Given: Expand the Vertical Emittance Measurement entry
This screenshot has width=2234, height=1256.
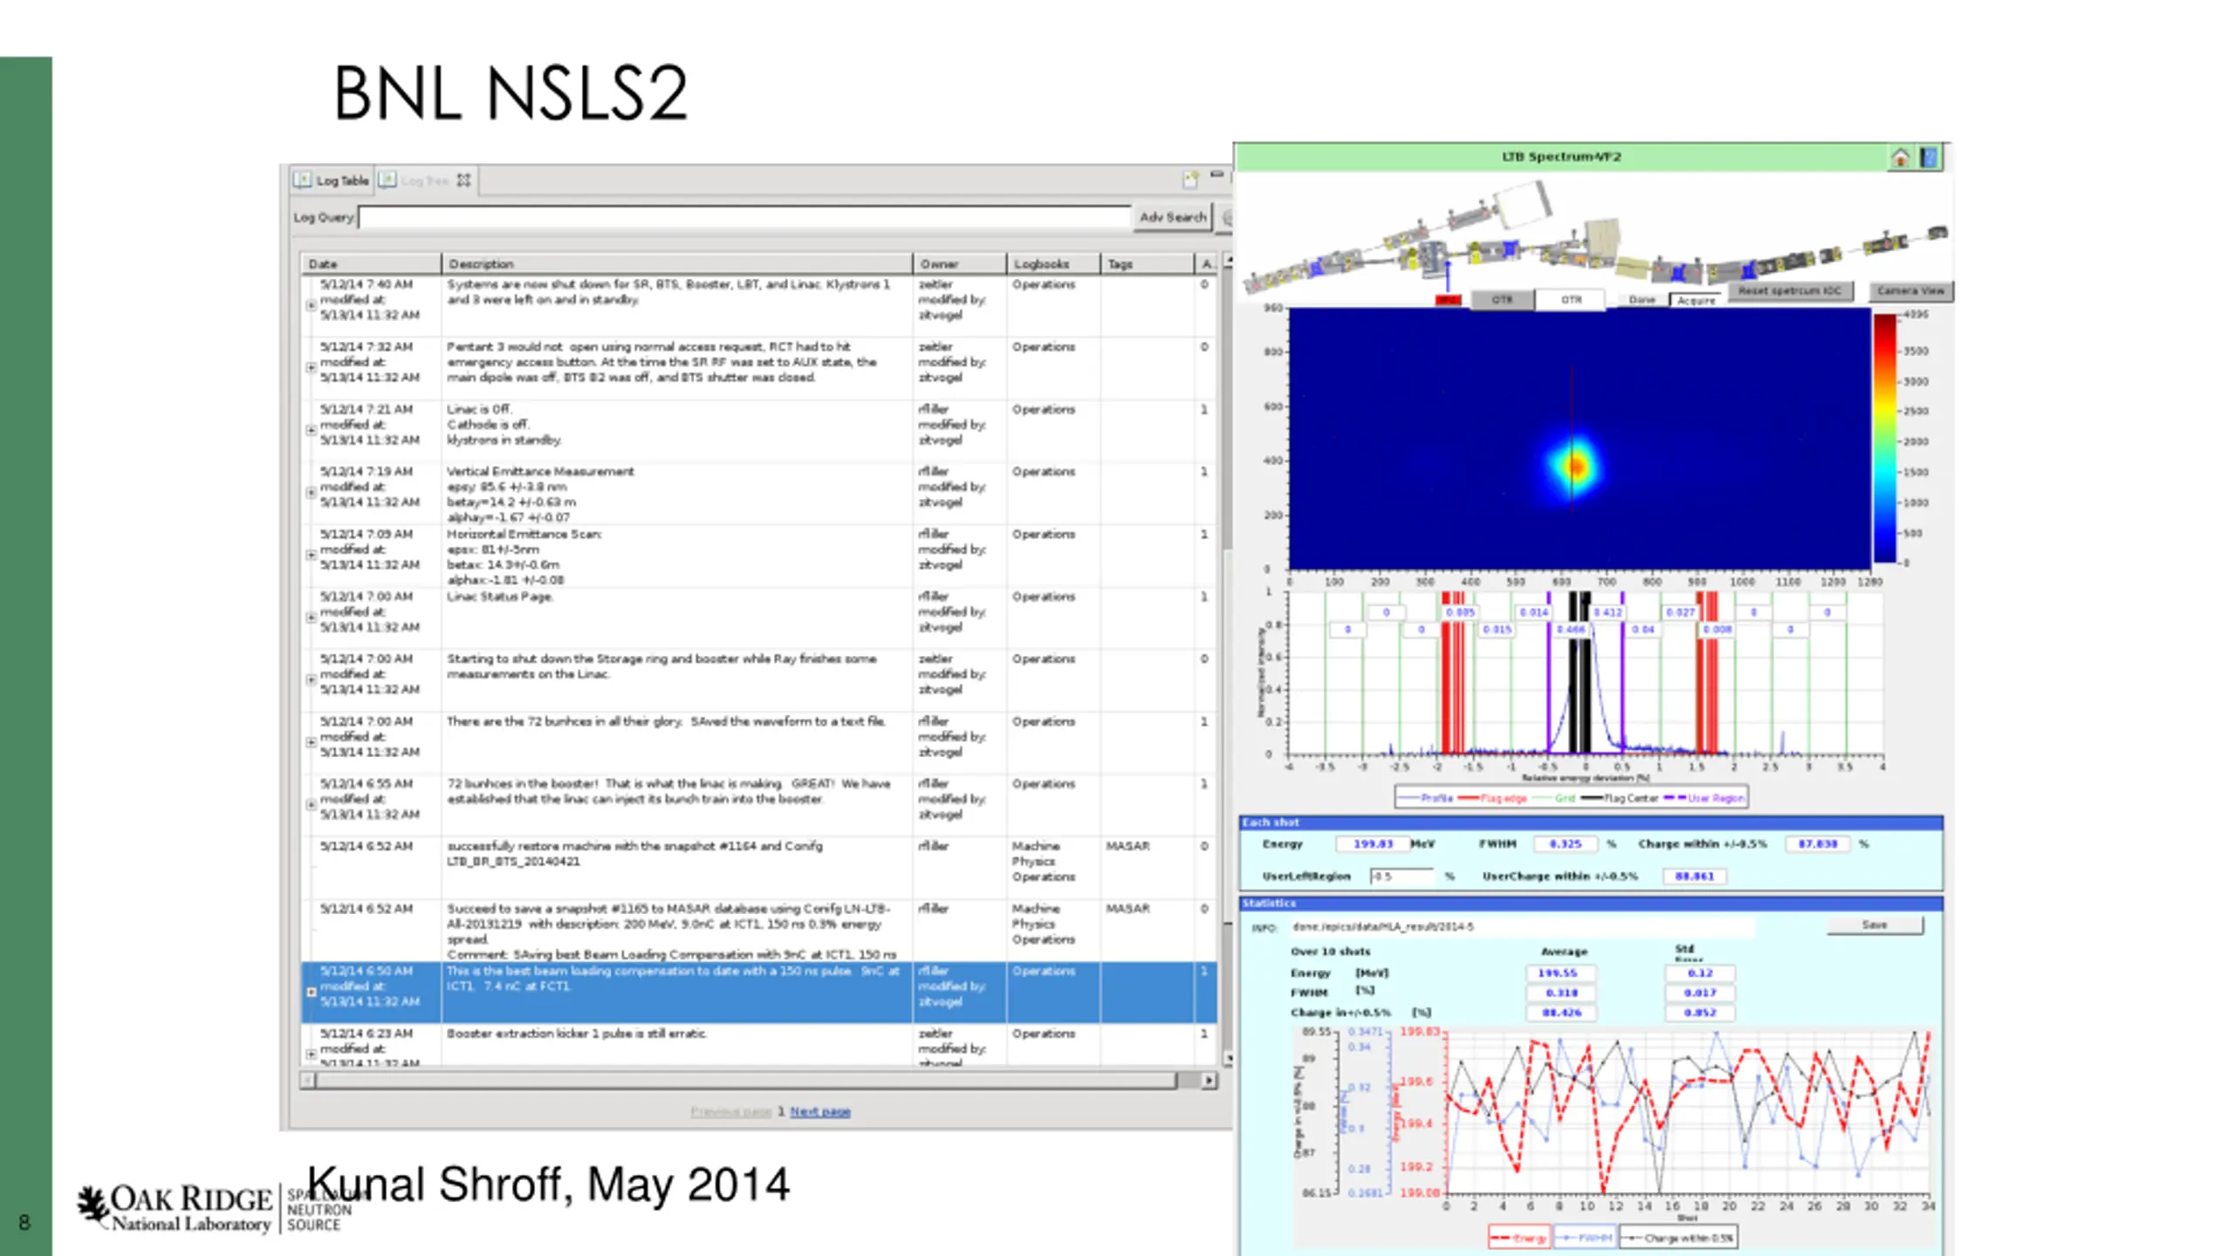Looking at the screenshot, I should pyautogui.click(x=311, y=493).
